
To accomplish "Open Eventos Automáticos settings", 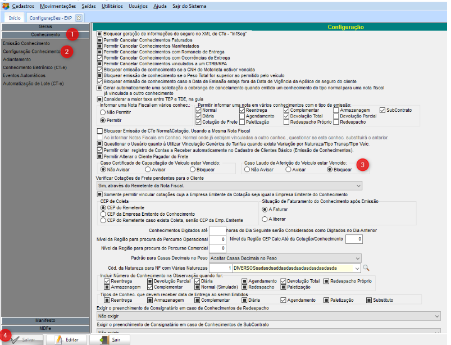I will (24, 76).
